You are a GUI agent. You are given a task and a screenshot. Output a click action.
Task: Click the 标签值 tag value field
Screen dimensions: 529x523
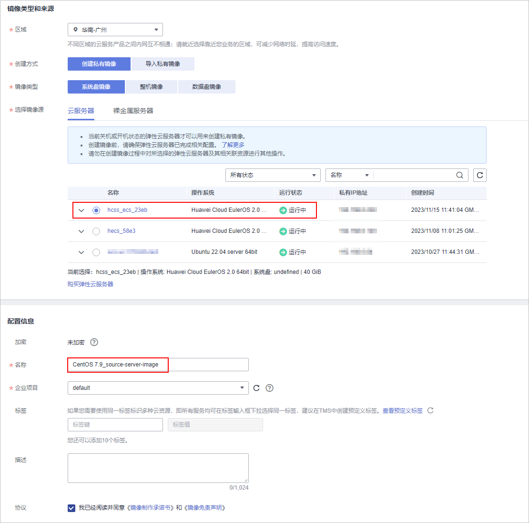coord(215,425)
